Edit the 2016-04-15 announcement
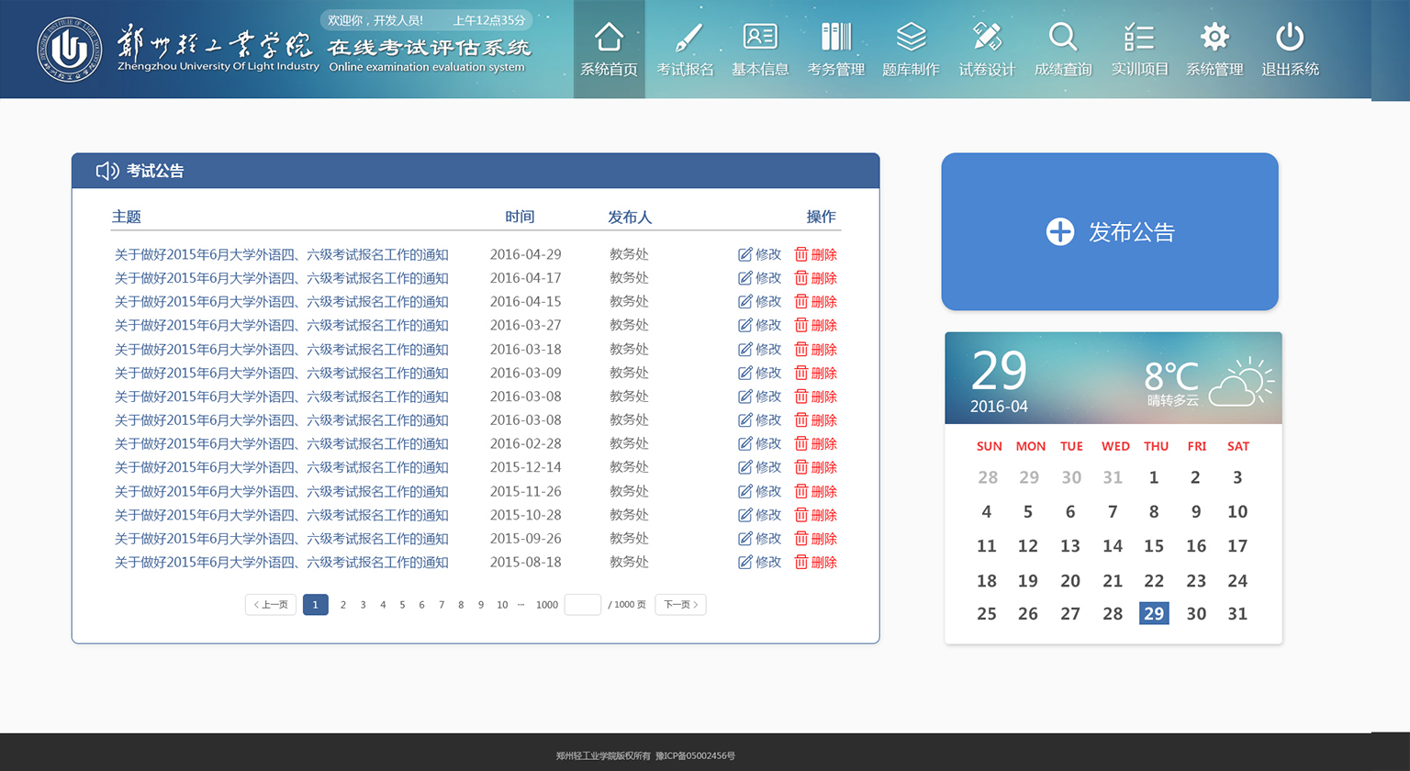 tap(760, 301)
